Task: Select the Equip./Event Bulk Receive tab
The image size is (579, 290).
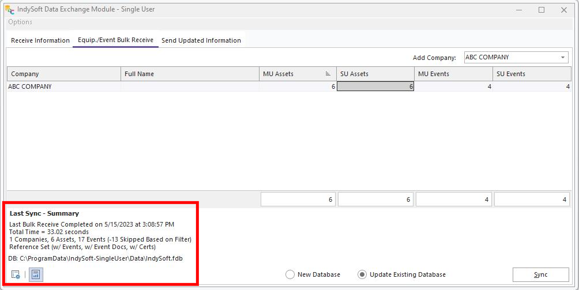Action: (115, 40)
